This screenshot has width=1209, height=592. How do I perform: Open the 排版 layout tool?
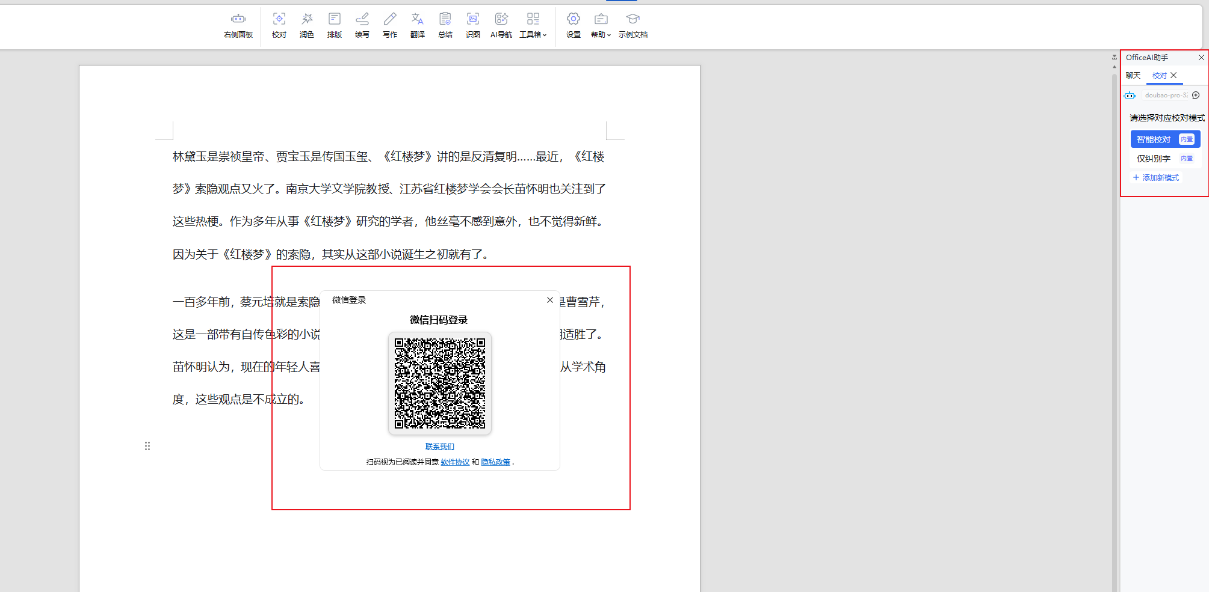pyautogui.click(x=335, y=25)
